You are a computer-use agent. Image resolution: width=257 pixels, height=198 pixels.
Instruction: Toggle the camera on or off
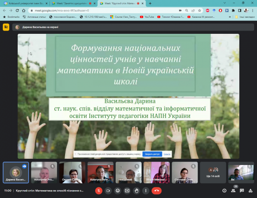click(108, 191)
